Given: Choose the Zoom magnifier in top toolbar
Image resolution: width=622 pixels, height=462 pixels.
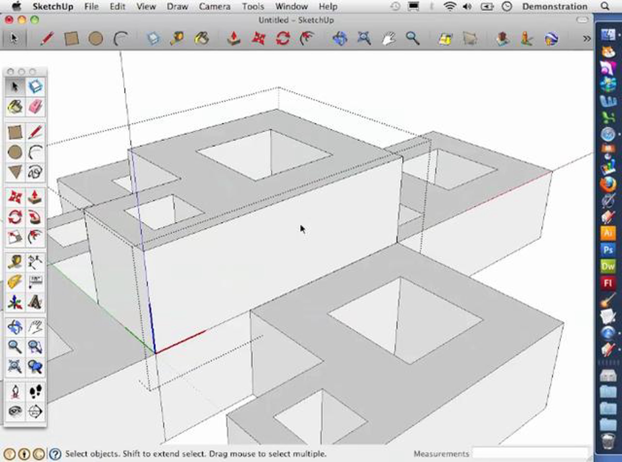Looking at the screenshot, I should (413, 38).
